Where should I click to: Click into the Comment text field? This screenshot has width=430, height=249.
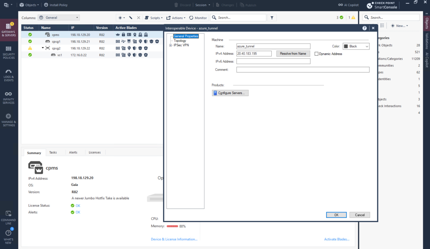pyautogui.click(x=302, y=70)
